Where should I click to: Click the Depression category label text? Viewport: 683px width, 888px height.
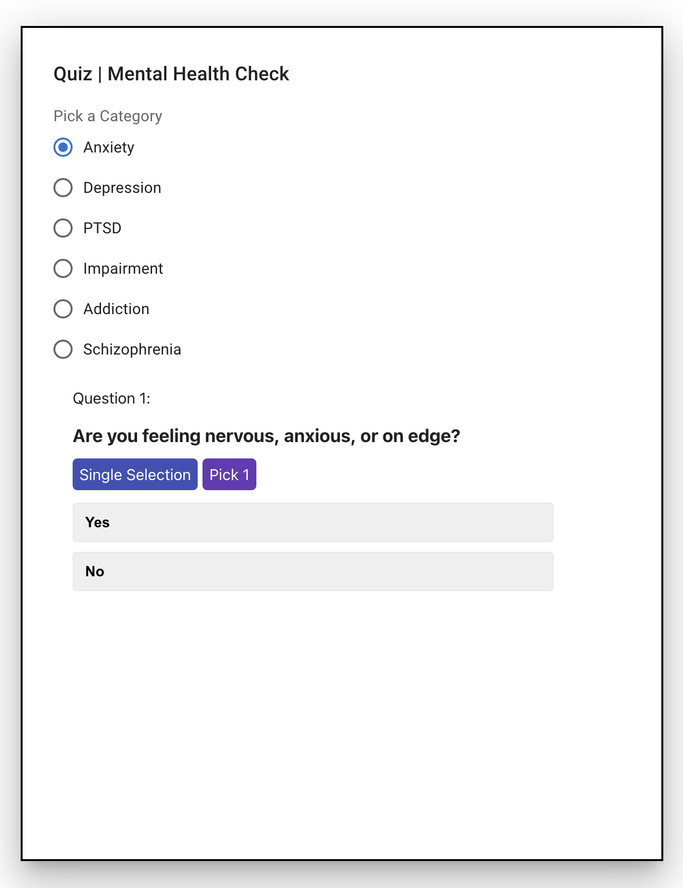coord(122,188)
